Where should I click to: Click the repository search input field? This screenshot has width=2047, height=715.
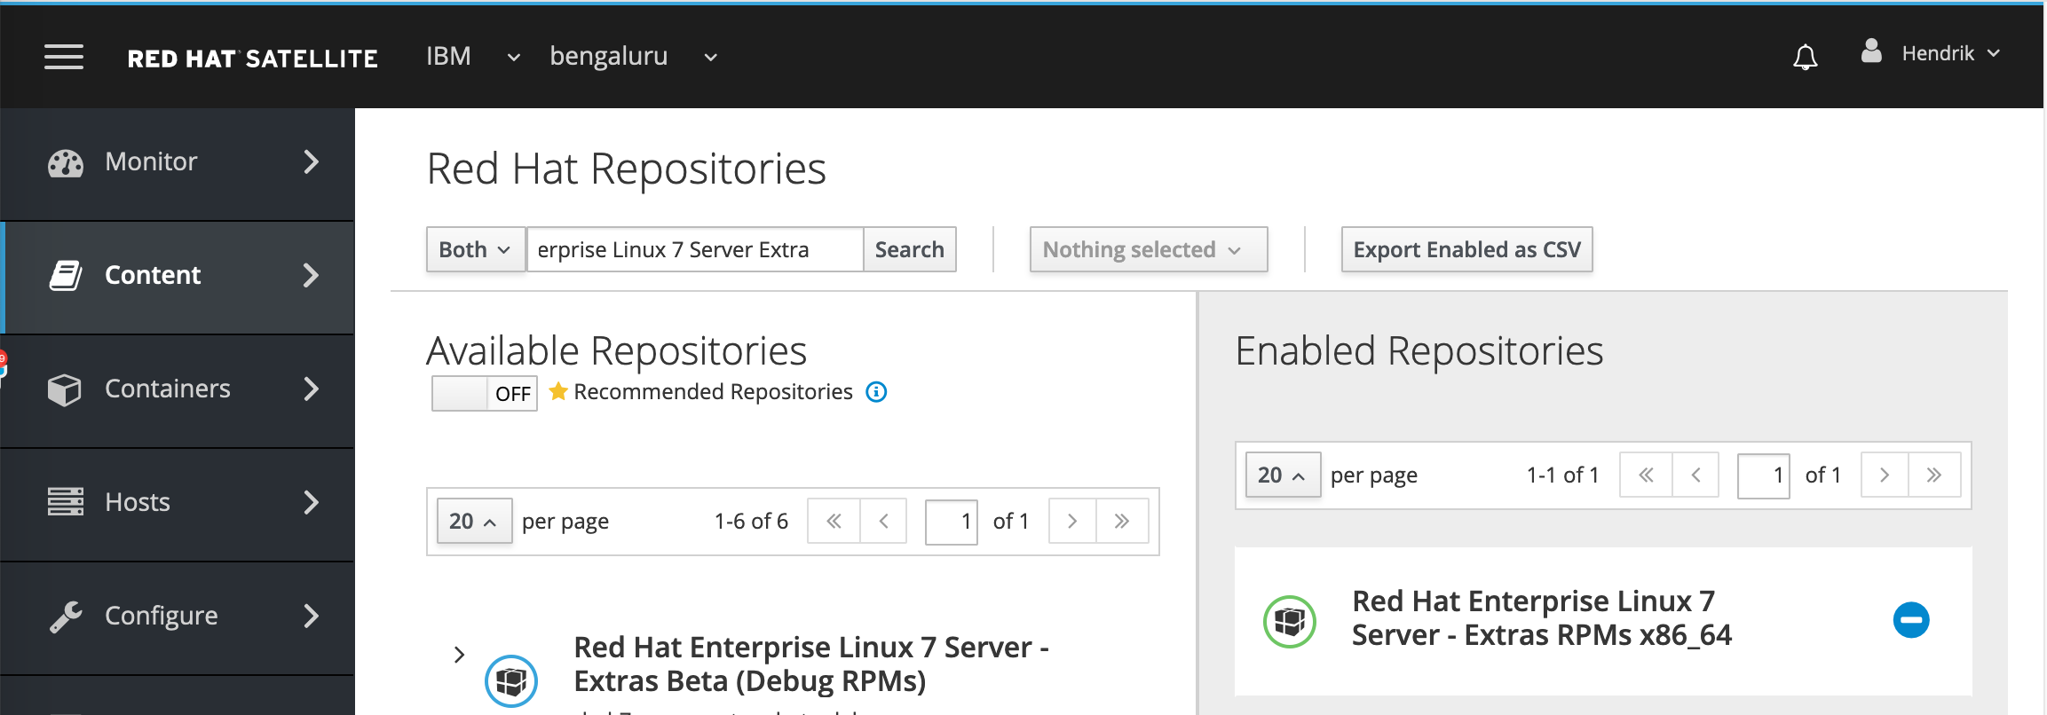pyautogui.click(x=695, y=249)
